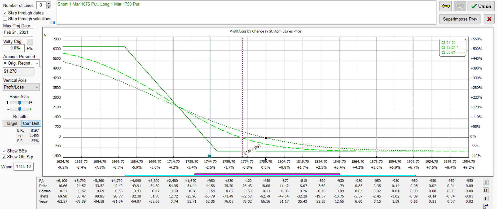Screen dimensions: 497x209
Task: Click the chart title Profit/Loss by Change
Action: 265,31
